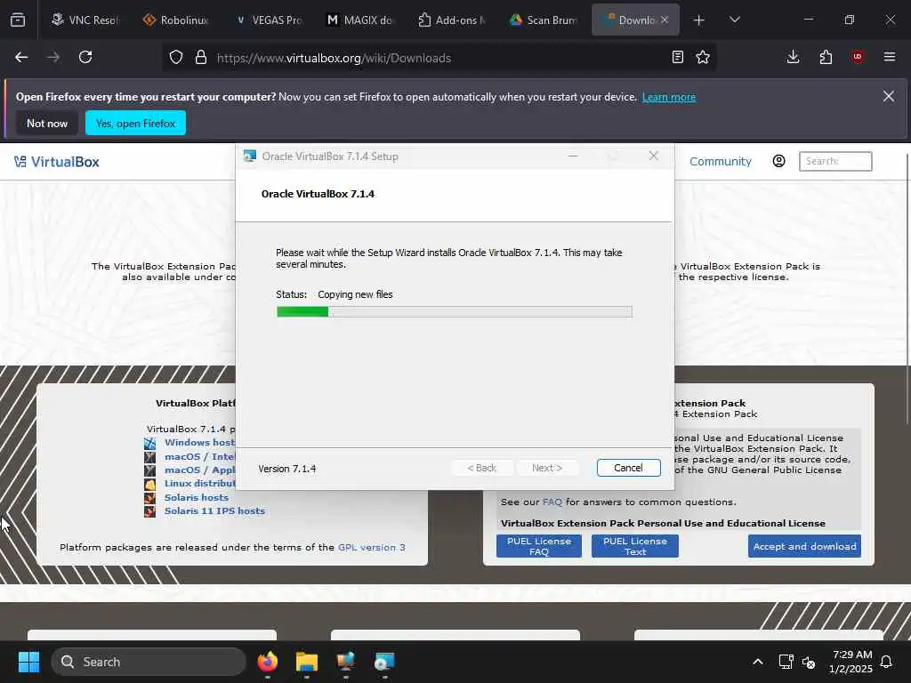Image resolution: width=911 pixels, height=683 pixels.
Task: Click the taskbar Search box
Action: tap(149, 662)
